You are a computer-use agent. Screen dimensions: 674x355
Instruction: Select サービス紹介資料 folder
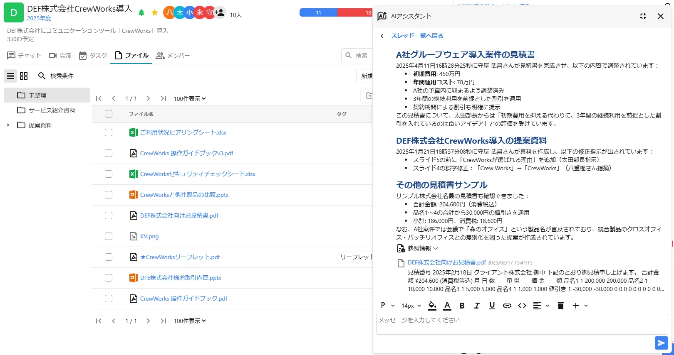47,110
